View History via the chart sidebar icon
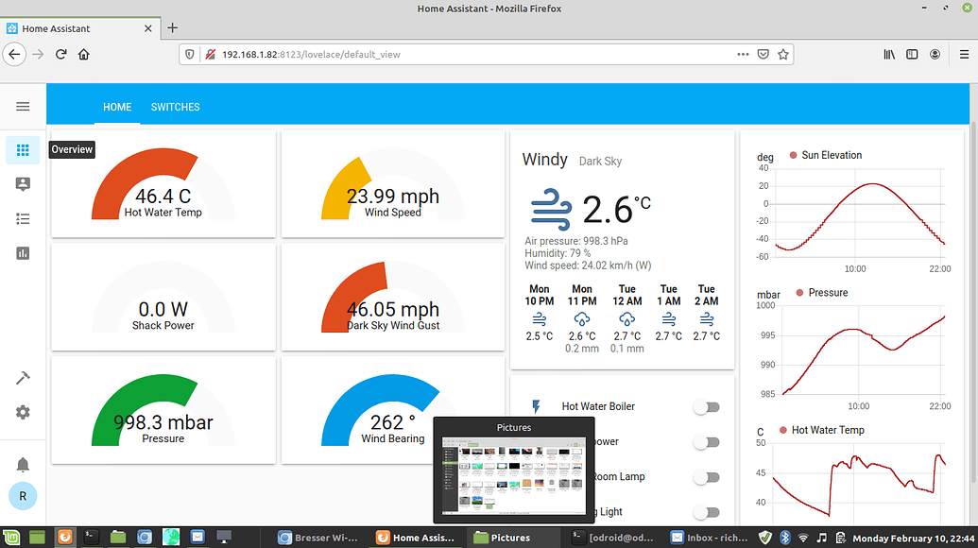The height and width of the screenshot is (548, 978). (23, 252)
